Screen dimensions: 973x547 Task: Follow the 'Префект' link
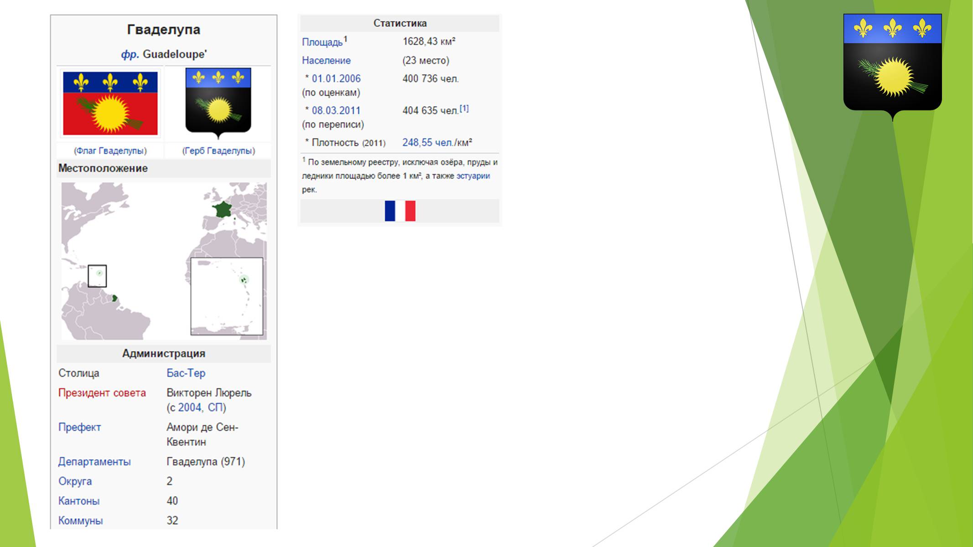click(79, 428)
